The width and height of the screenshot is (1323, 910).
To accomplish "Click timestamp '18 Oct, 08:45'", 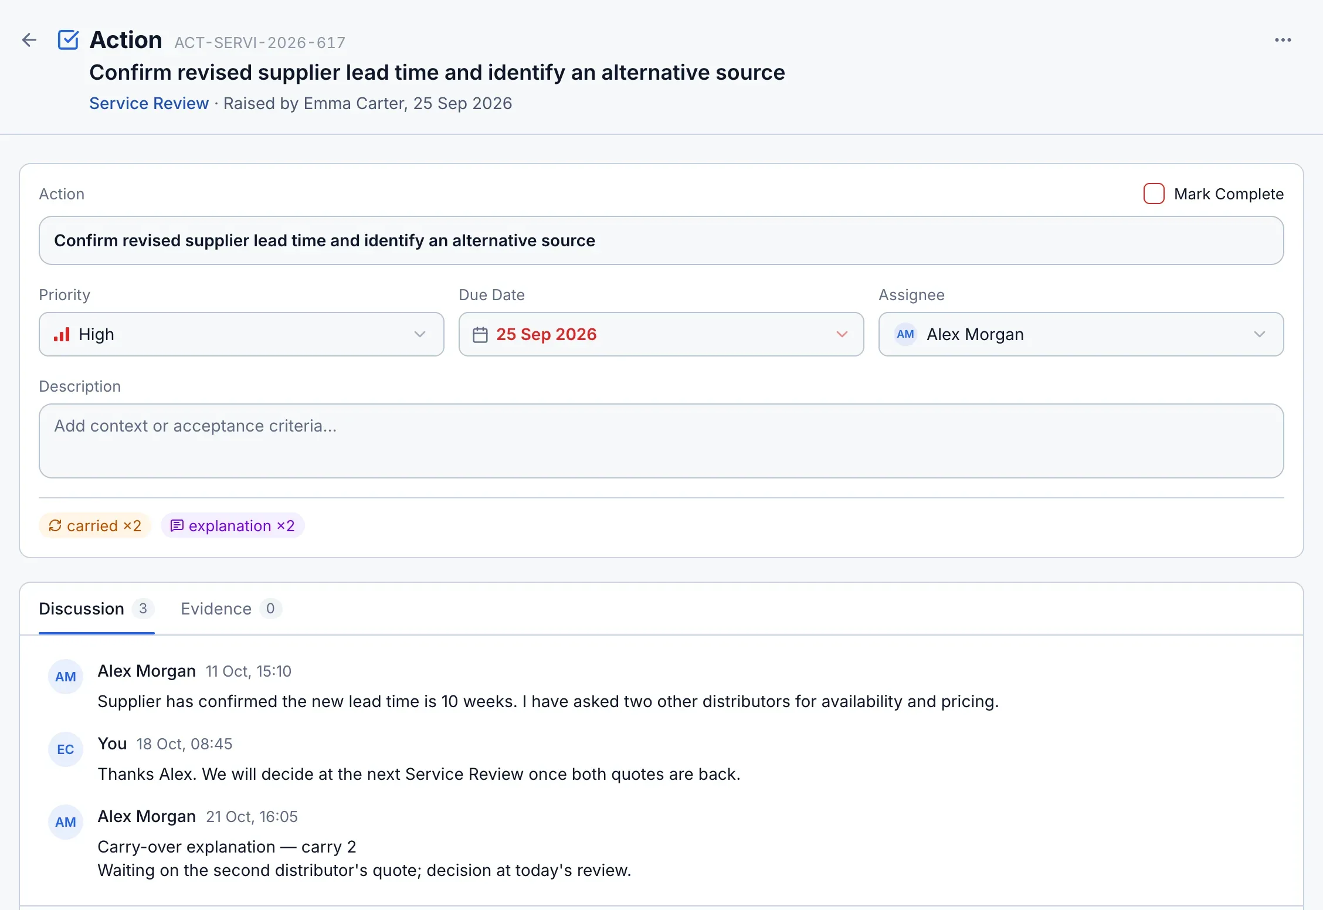I will 184,744.
